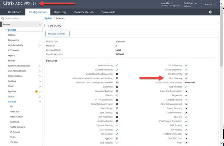The width and height of the screenshot is (224, 146).
Task: Open Diagnostics in the sidebar
Action: [x=13, y=40]
